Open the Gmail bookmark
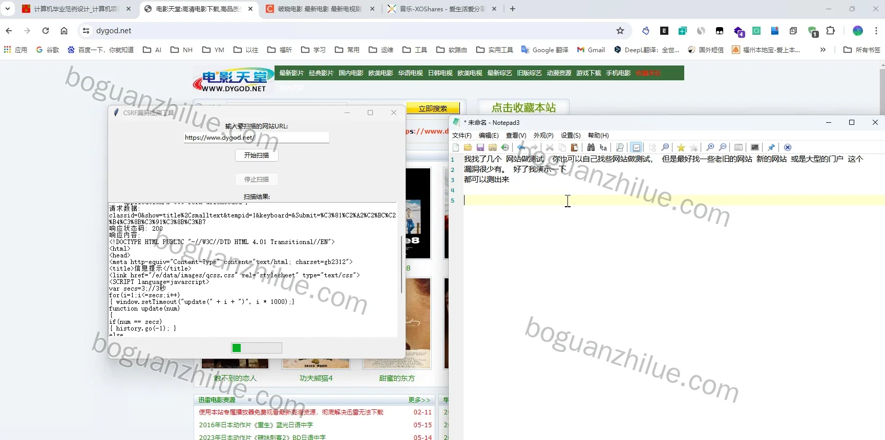This screenshot has height=440, width=885. point(591,50)
